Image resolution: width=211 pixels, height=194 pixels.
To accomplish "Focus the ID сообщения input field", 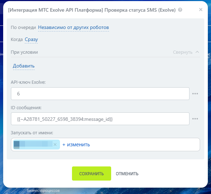I will pyautogui.click(x=100, y=119).
